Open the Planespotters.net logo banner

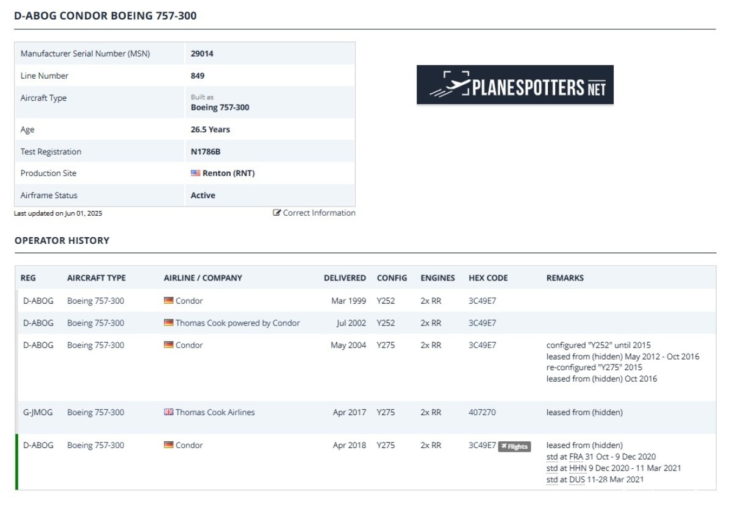(x=515, y=85)
